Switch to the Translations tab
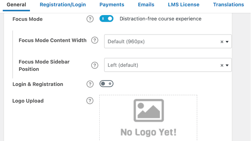Image resolution: width=251 pixels, height=141 pixels. point(228,5)
